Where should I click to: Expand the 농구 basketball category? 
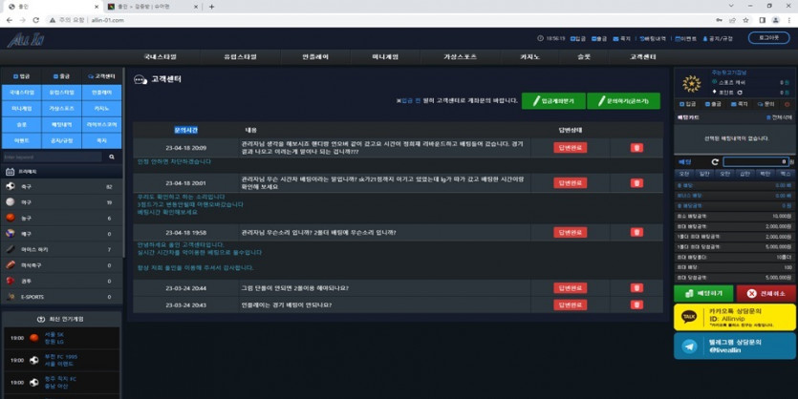(x=57, y=219)
